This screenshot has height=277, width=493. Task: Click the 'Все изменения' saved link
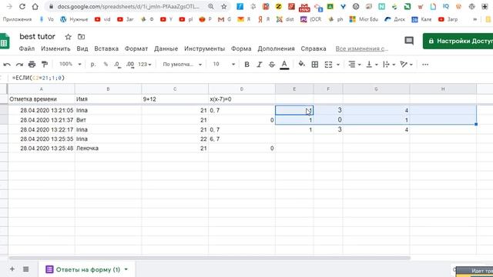click(361, 48)
